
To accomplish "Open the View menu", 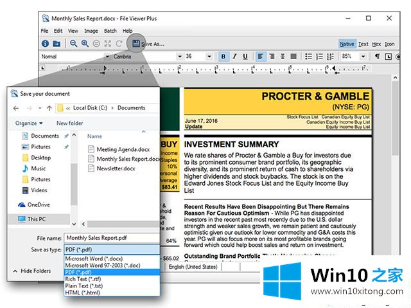I will click(x=73, y=31).
